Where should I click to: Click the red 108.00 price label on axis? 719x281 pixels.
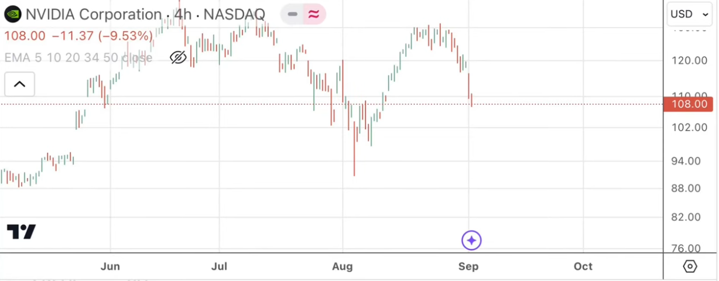click(688, 104)
